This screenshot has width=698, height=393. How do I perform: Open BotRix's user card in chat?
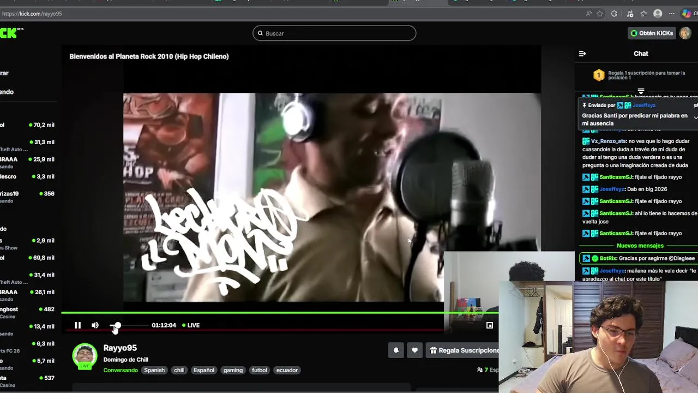pos(608,258)
